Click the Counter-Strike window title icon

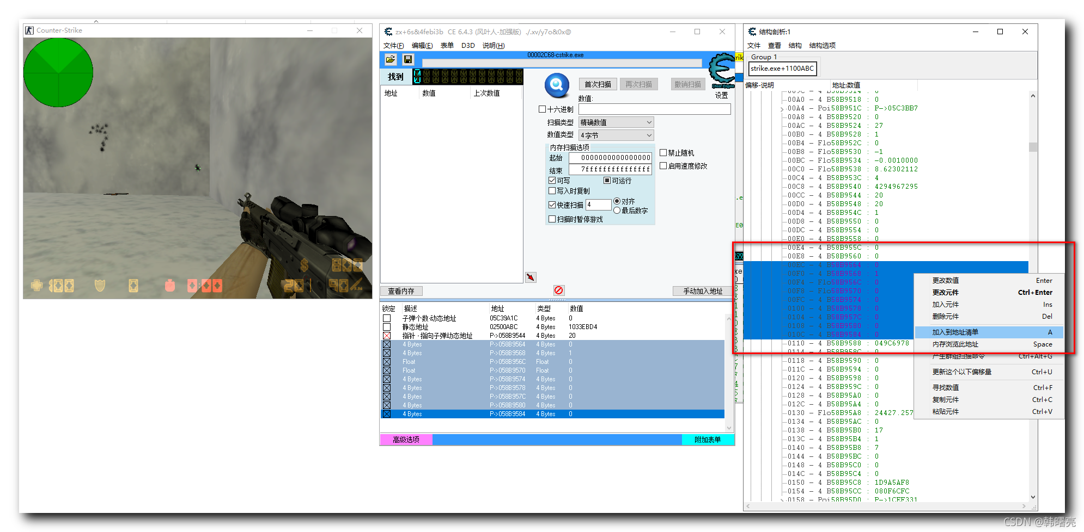[x=29, y=30]
